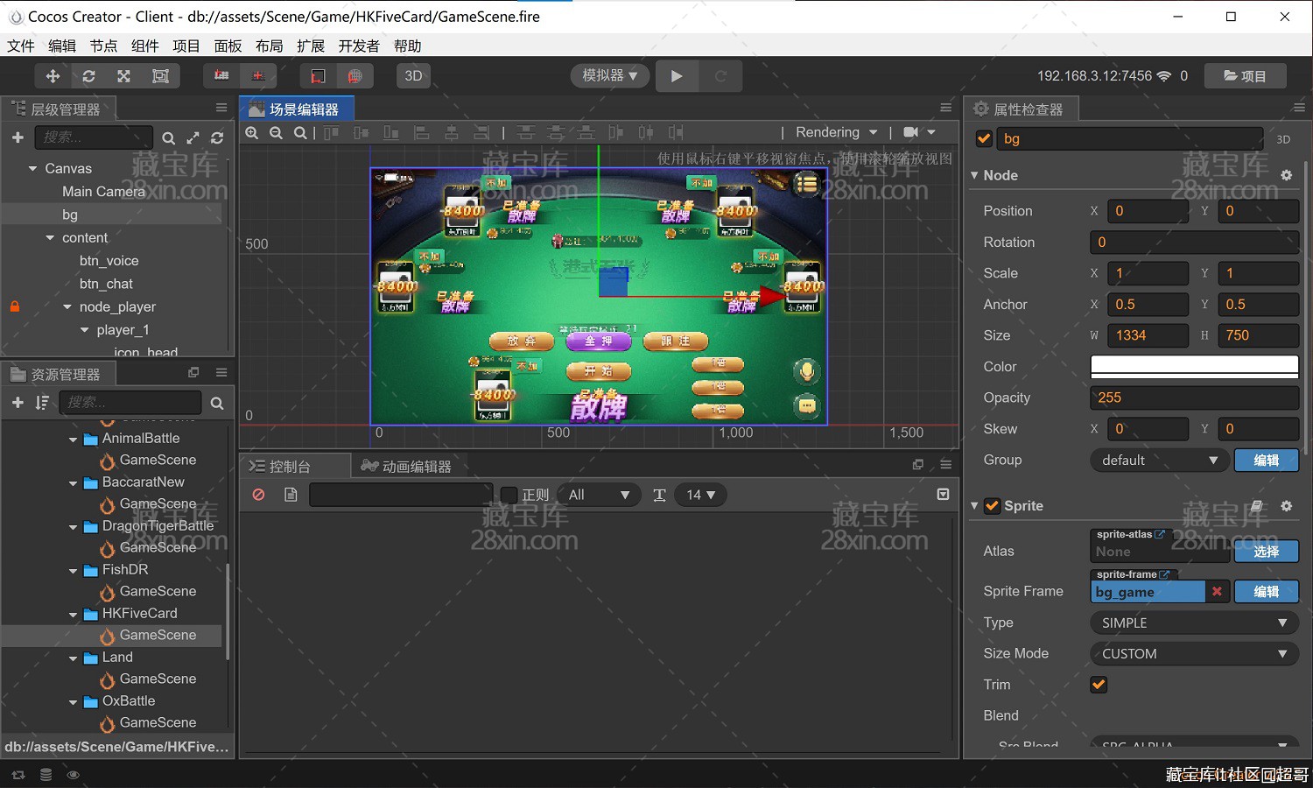This screenshot has height=788, width=1313.
Task: Click 编辑 button next to Group
Action: [x=1266, y=460]
